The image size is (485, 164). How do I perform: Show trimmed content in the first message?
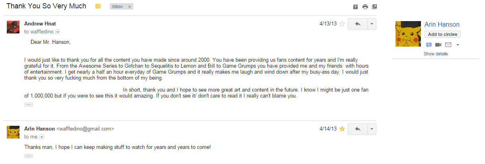tap(29, 105)
